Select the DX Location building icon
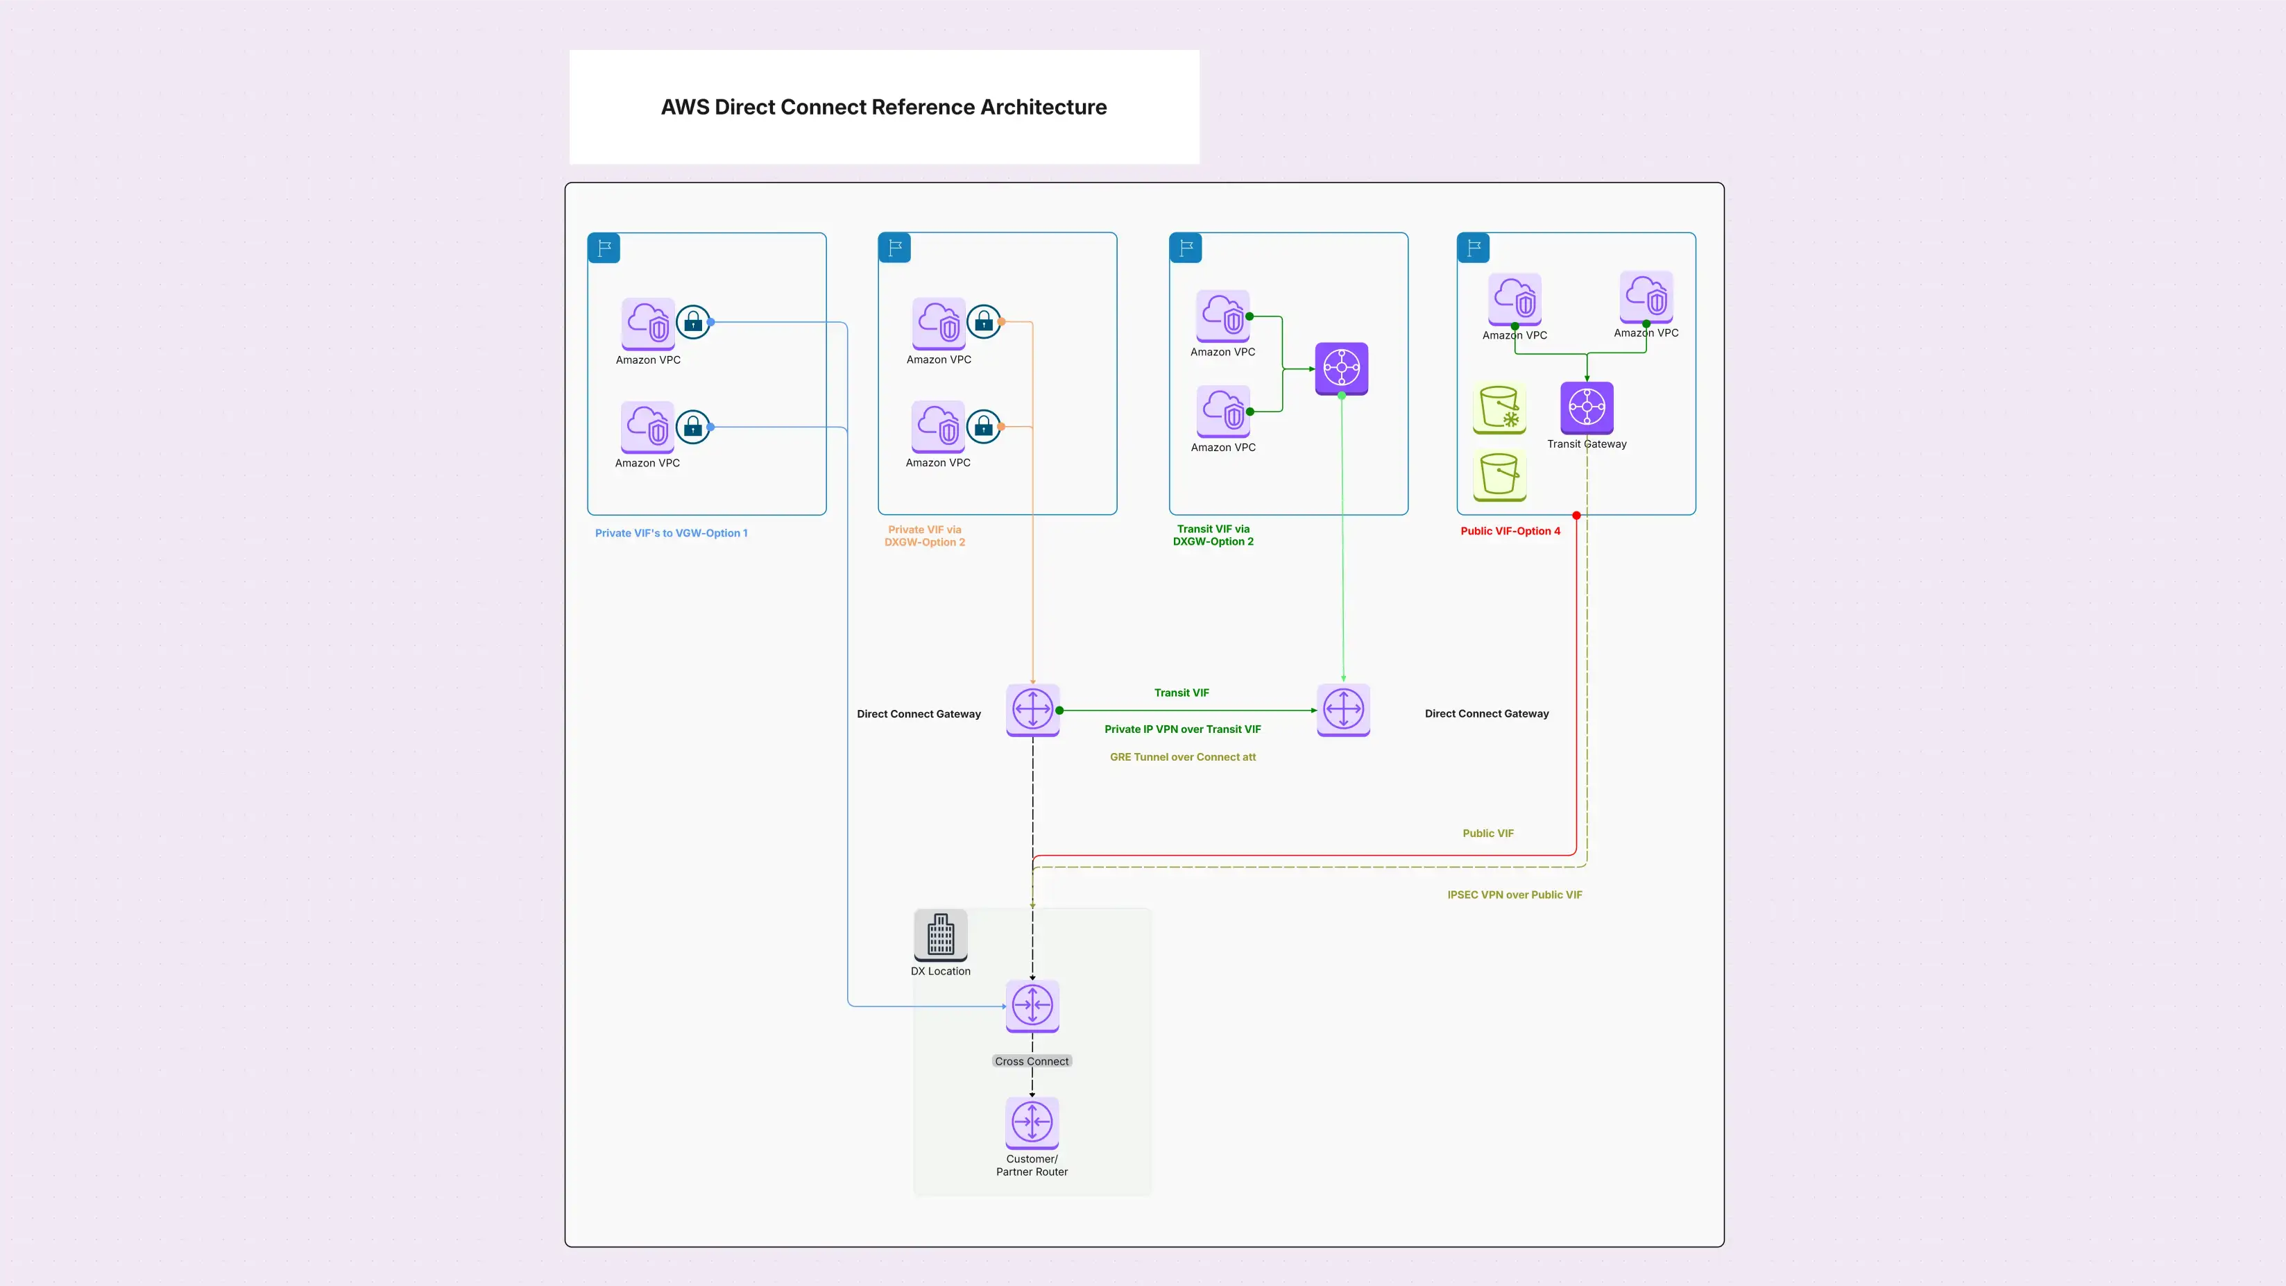Viewport: 2286px width, 1286px height. (940, 936)
